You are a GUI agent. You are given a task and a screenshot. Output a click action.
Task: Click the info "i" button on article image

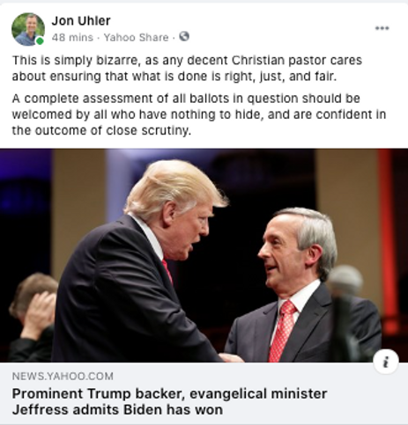(386, 362)
